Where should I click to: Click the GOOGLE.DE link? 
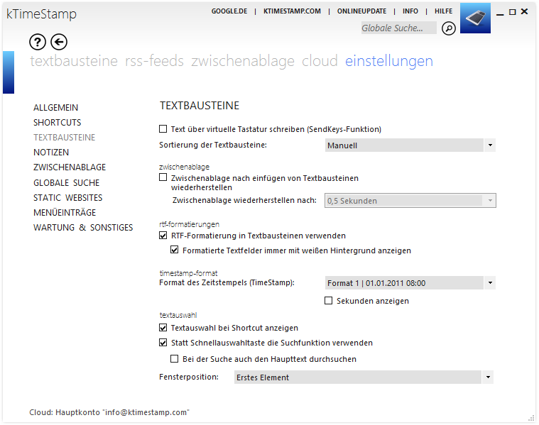229,11
